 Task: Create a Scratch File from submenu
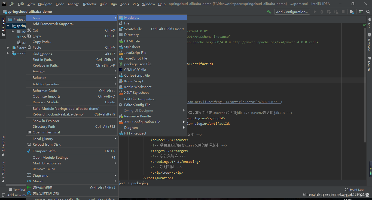[152, 29]
